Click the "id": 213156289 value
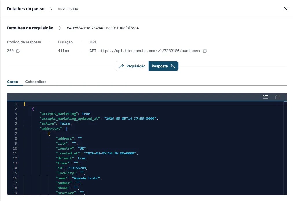 [77, 168]
